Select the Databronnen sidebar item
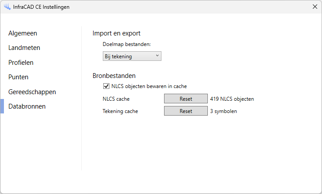322x194 pixels. click(x=27, y=106)
